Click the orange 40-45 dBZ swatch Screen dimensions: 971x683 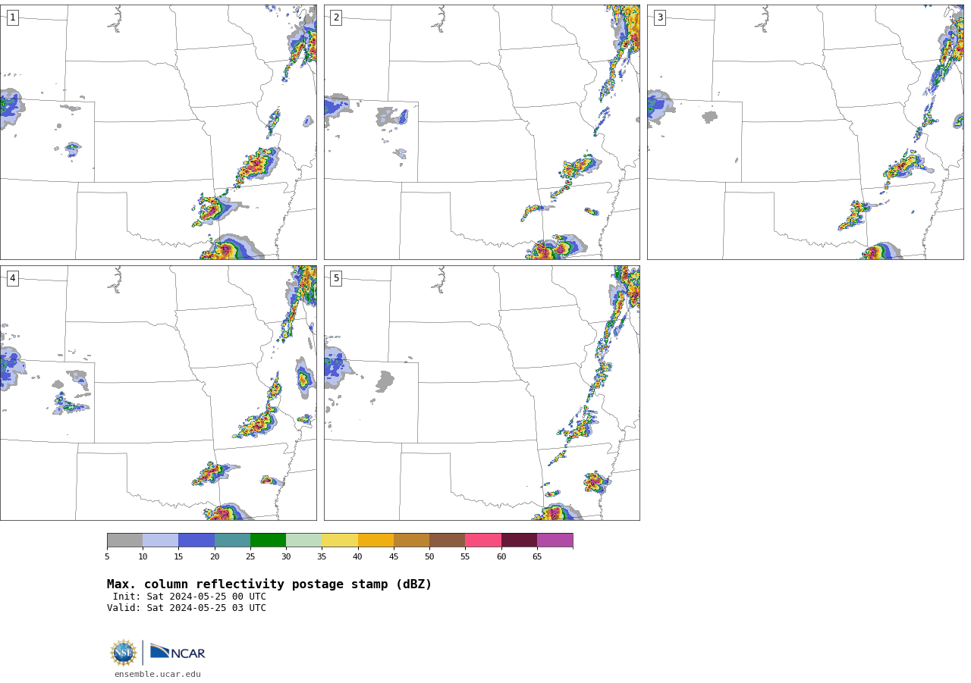[x=376, y=540]
